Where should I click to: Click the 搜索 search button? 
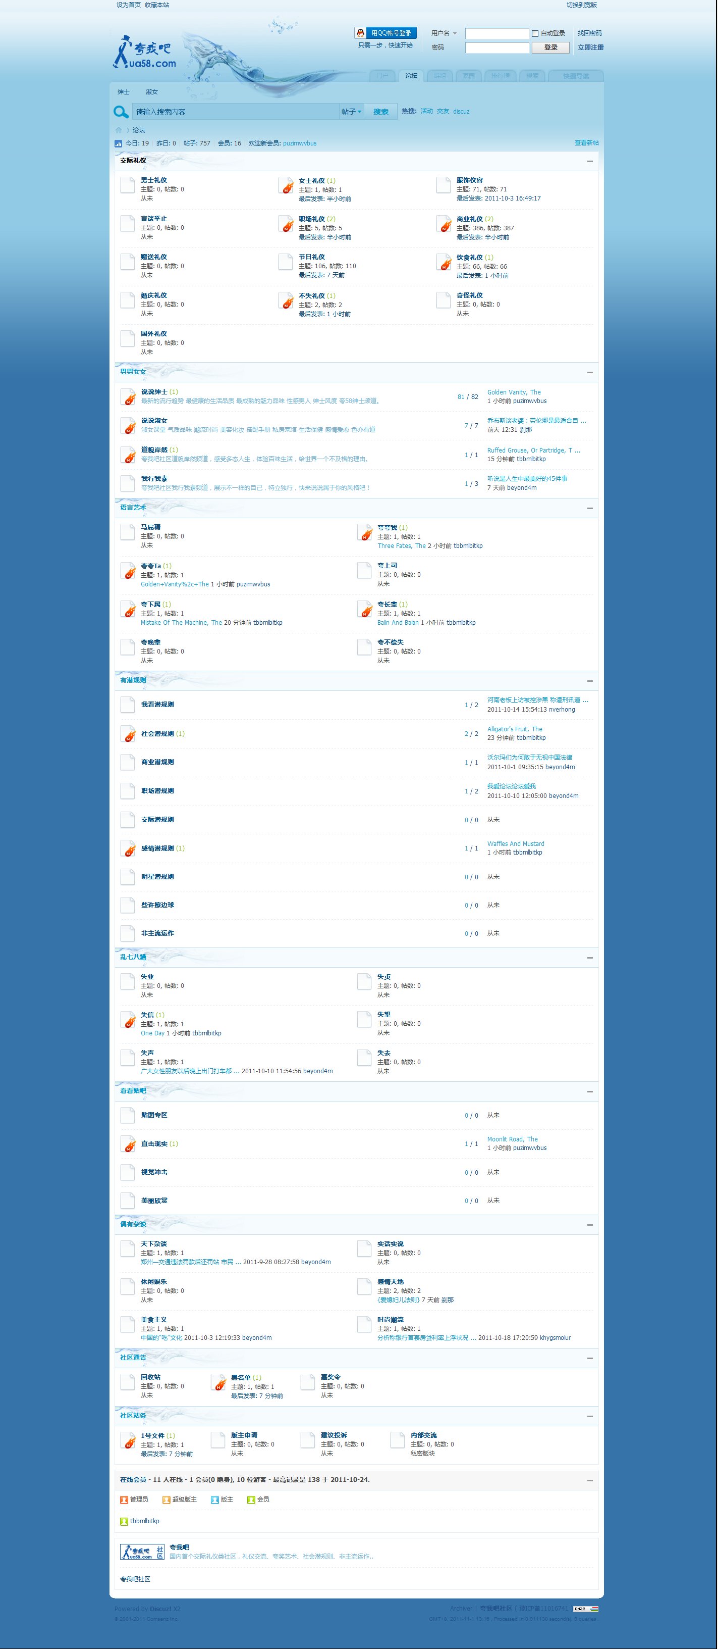(381, 112)
